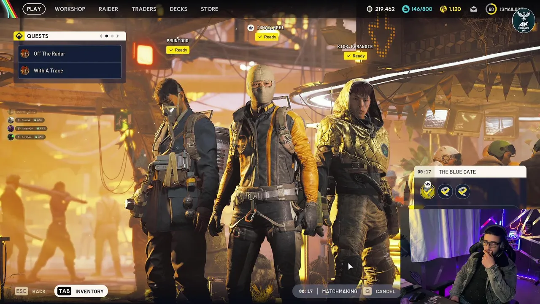The height and width of the screenshot is (304, 540).
Task: Show next quest page with right chevron
Action: point(118,36)
